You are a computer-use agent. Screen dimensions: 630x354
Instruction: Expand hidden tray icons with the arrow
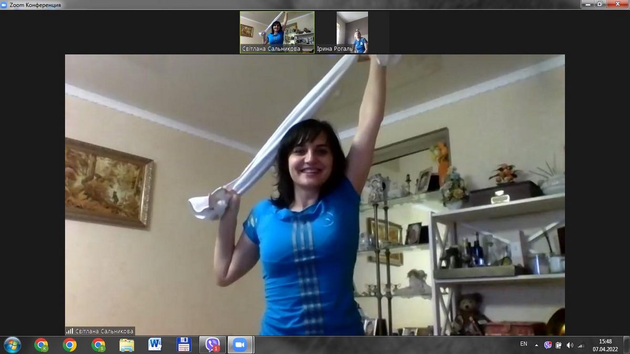coord(537,345)
